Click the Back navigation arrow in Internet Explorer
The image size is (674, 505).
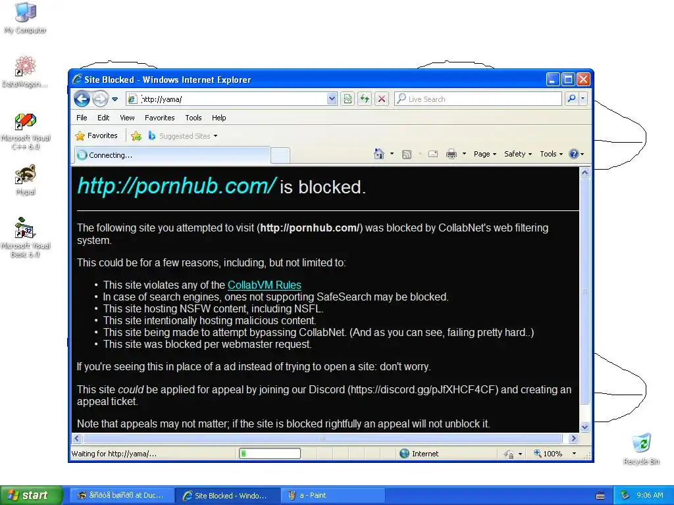point(82,99)
